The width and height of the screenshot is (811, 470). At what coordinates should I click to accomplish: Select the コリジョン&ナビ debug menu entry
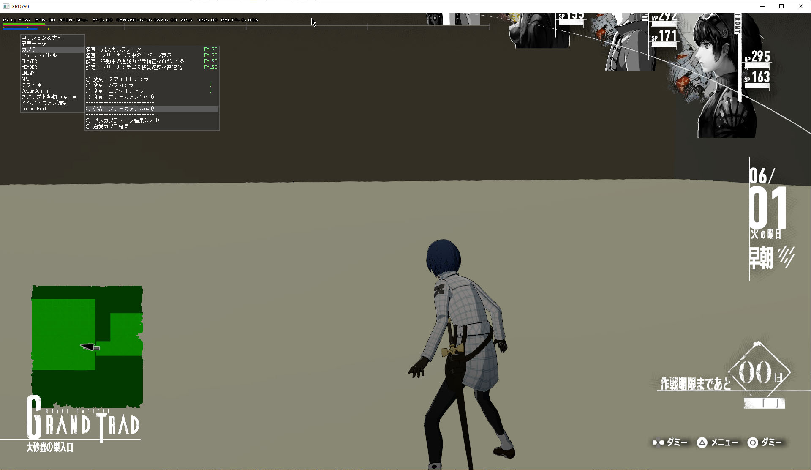[x=42, y=38]
